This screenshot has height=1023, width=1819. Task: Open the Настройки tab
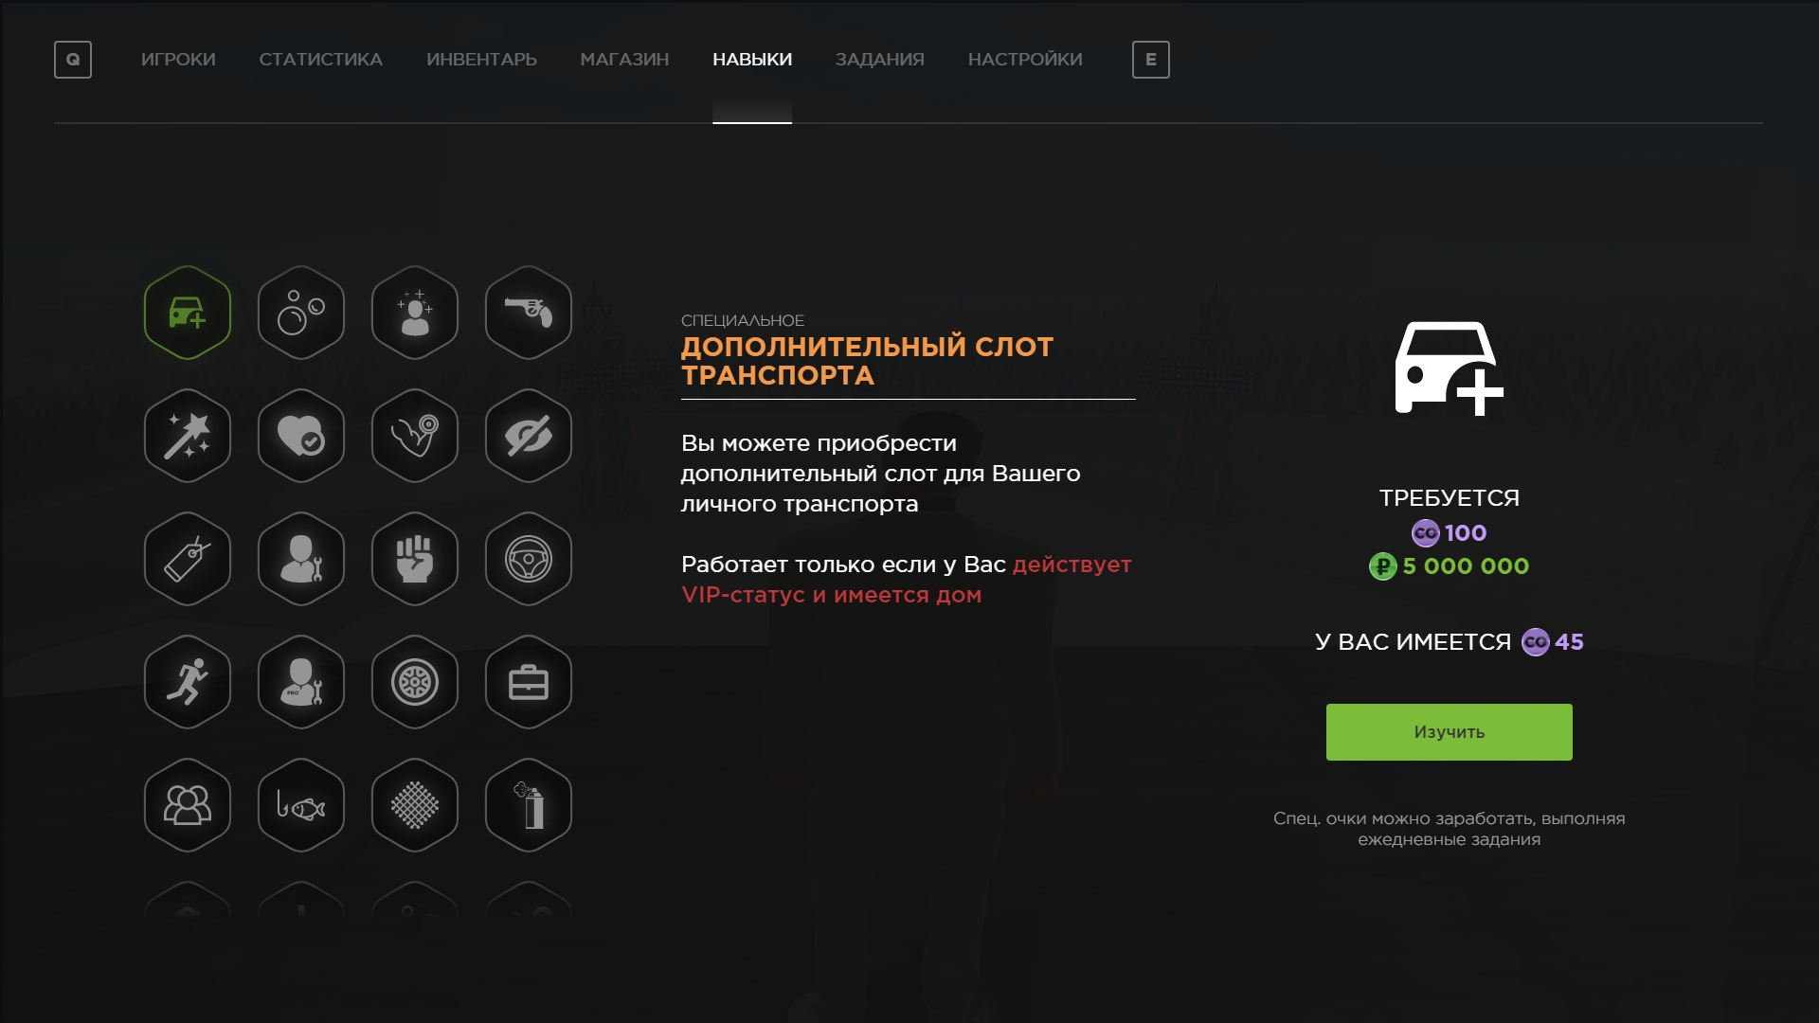[1025, 60]
